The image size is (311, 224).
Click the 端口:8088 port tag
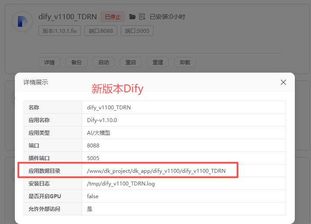(x=101, y=31)
